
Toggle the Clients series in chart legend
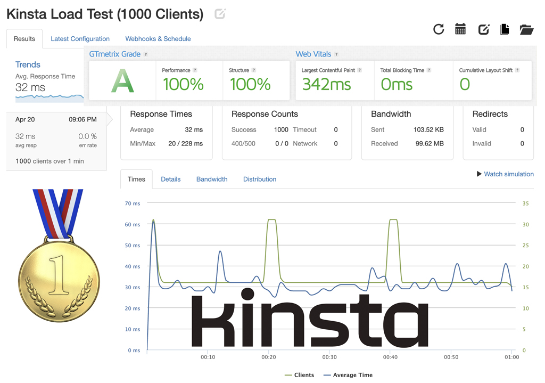[x=299, y=374]
